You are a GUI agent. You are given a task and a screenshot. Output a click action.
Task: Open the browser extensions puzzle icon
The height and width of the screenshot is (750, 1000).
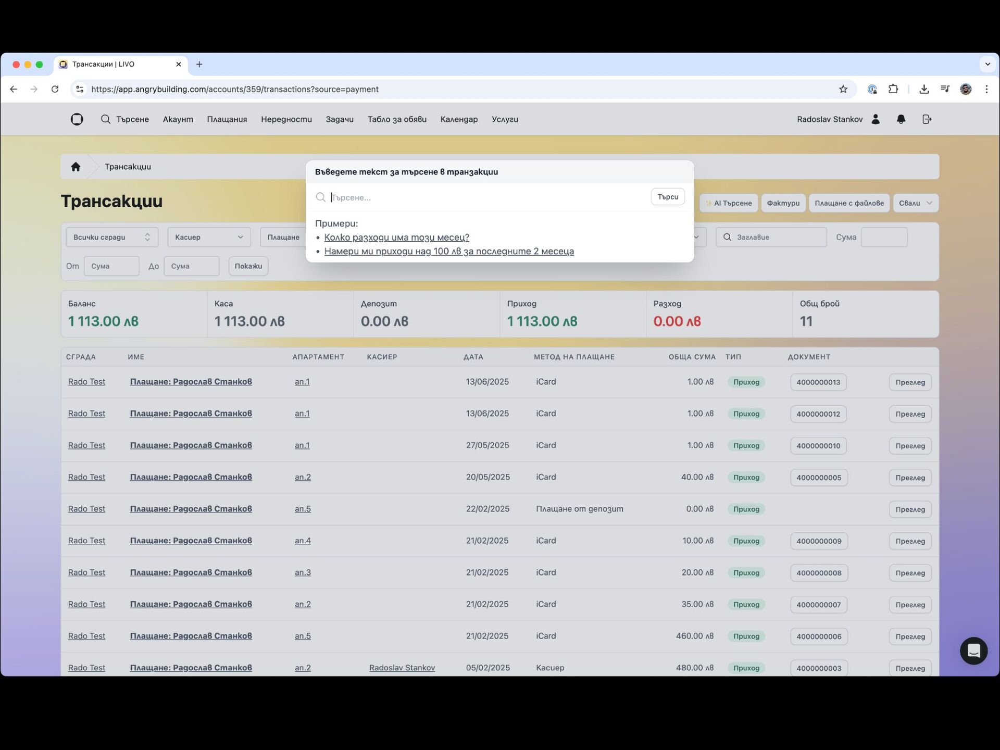(x=893, y=89)
